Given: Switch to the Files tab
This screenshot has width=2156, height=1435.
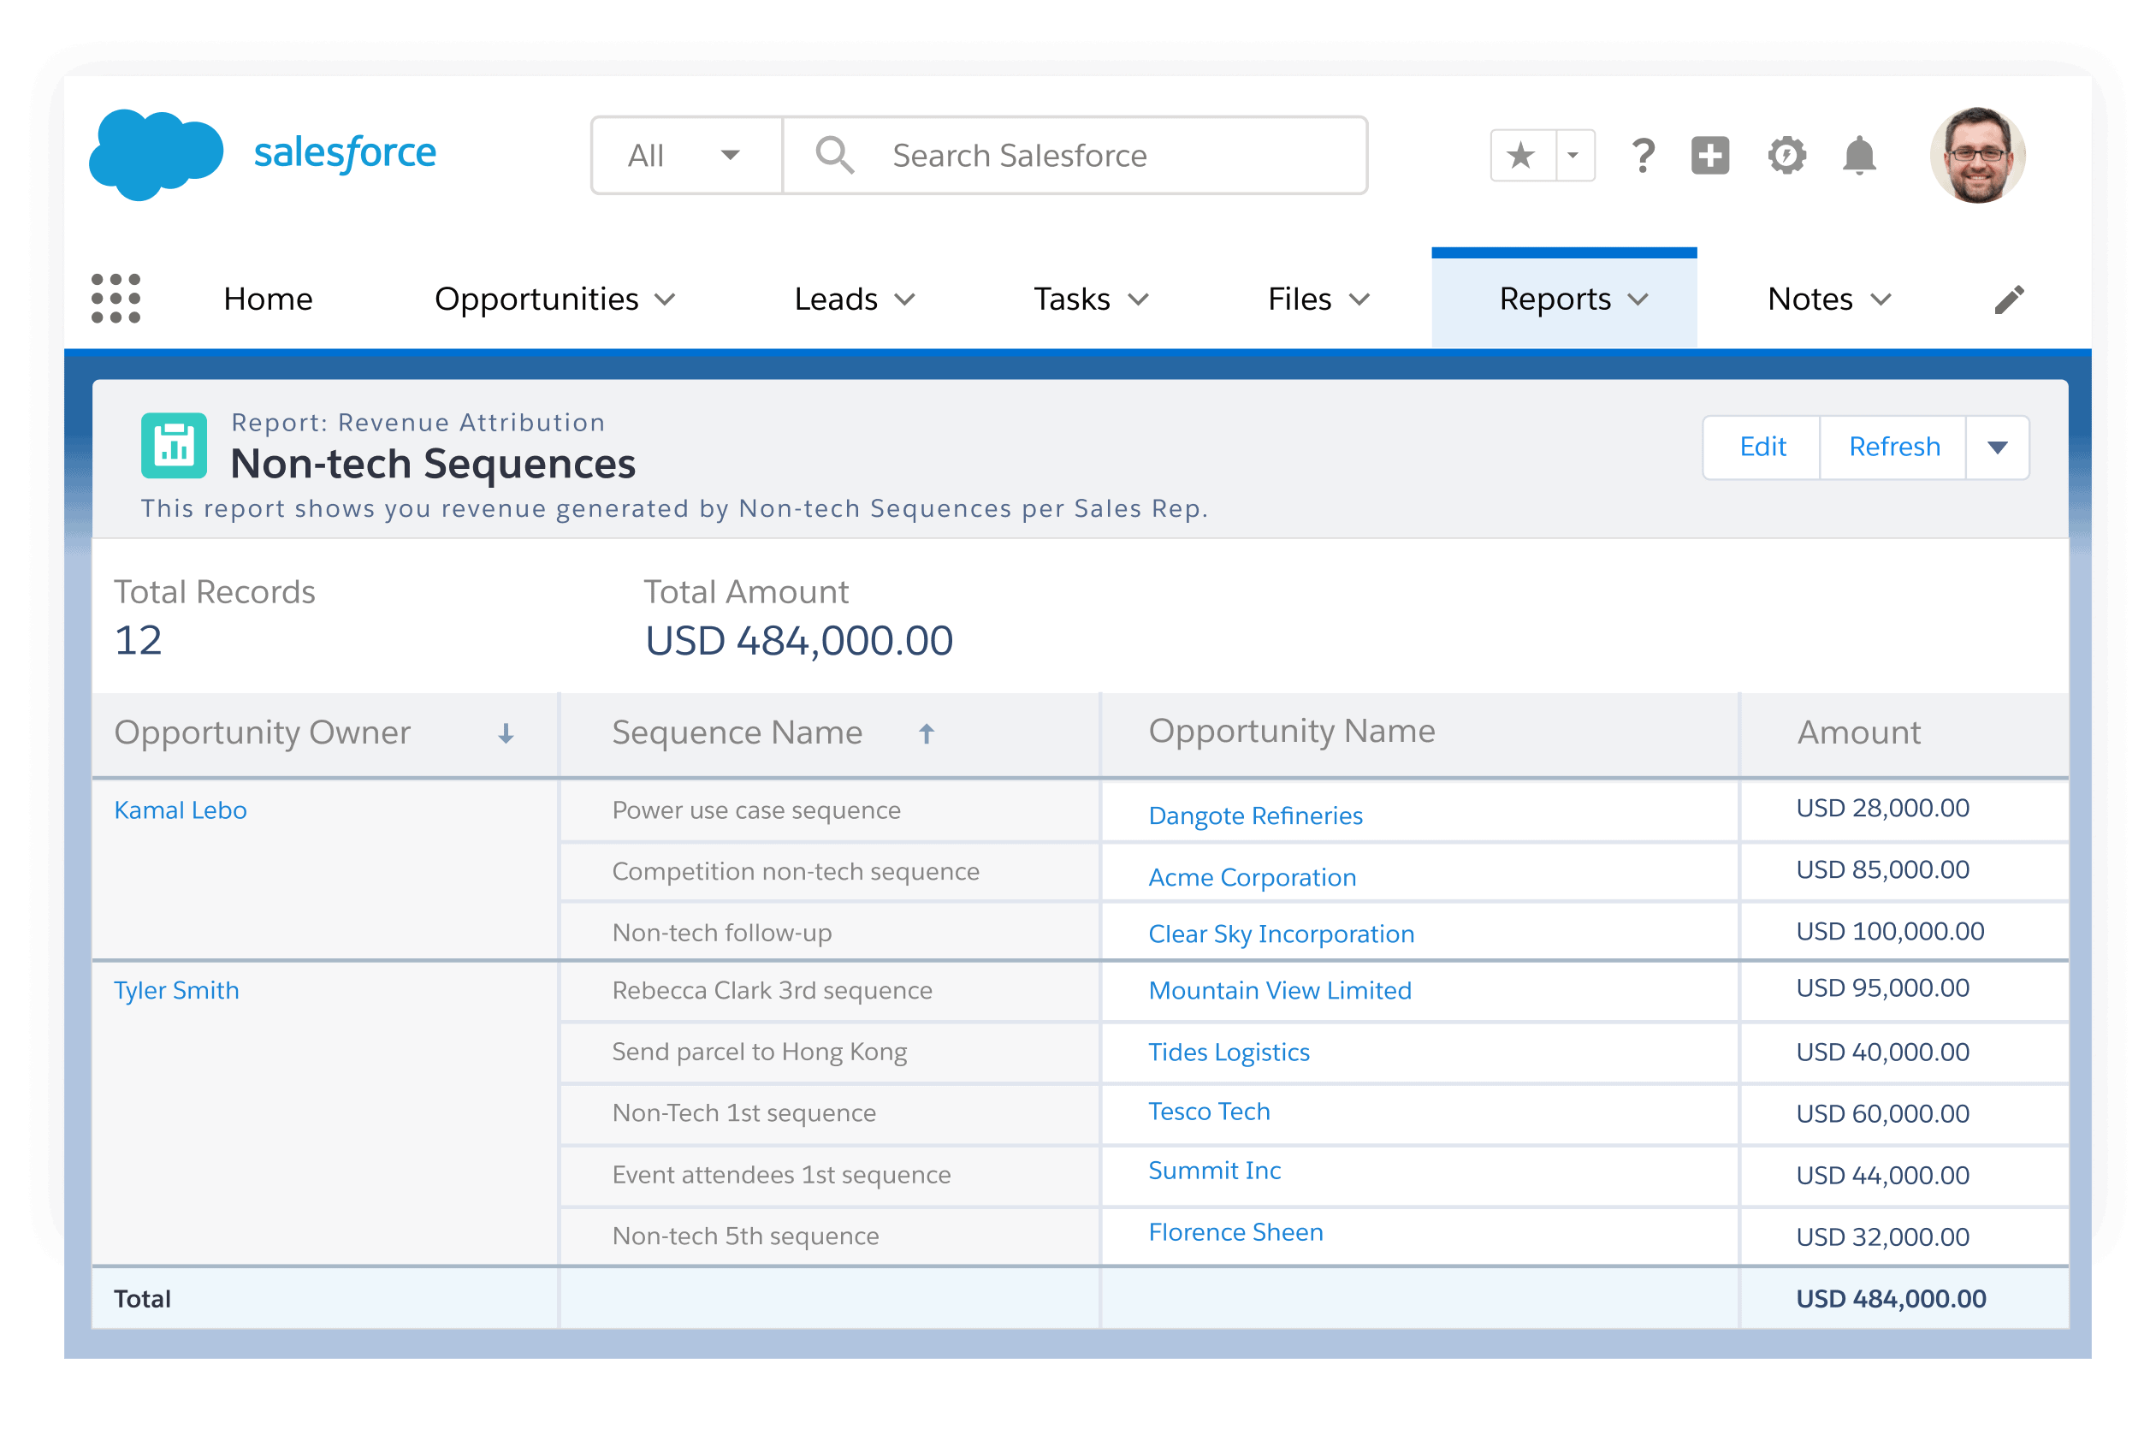Looking at the screenshot, I should click(1299, 299).
